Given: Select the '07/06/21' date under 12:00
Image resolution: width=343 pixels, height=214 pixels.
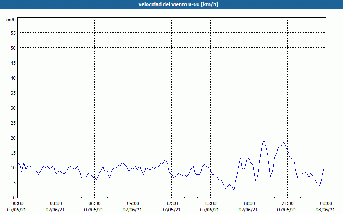Looking at the screenshot, I should click(x=171, y=210).
